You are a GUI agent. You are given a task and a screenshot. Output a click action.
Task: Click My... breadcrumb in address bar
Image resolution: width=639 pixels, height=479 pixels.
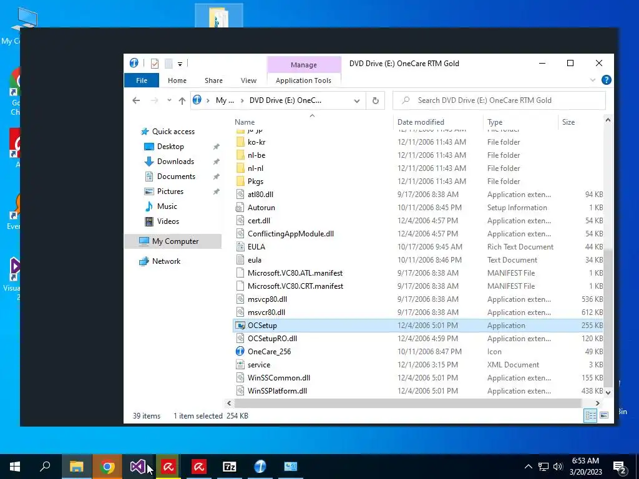coord(225,100)
